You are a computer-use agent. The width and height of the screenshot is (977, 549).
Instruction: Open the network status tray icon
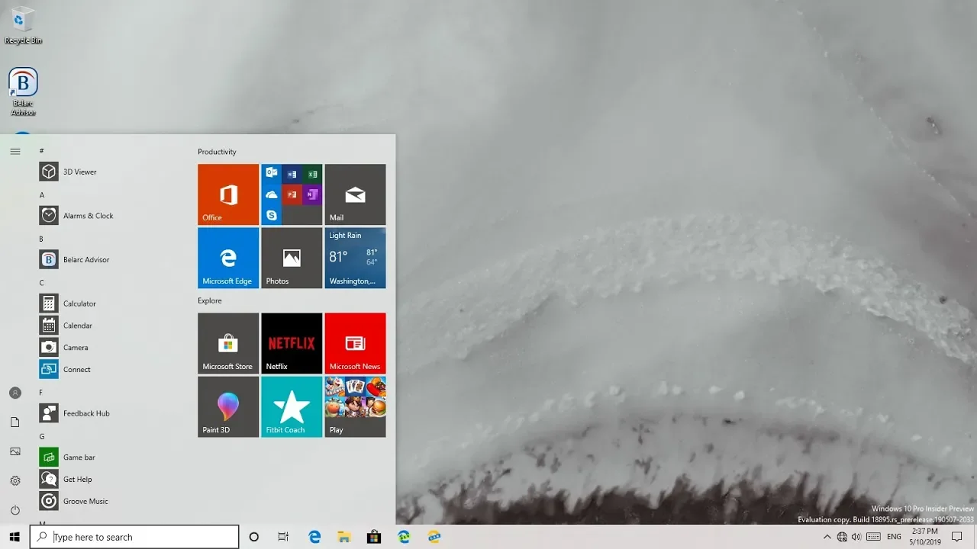tap(842, 537)
